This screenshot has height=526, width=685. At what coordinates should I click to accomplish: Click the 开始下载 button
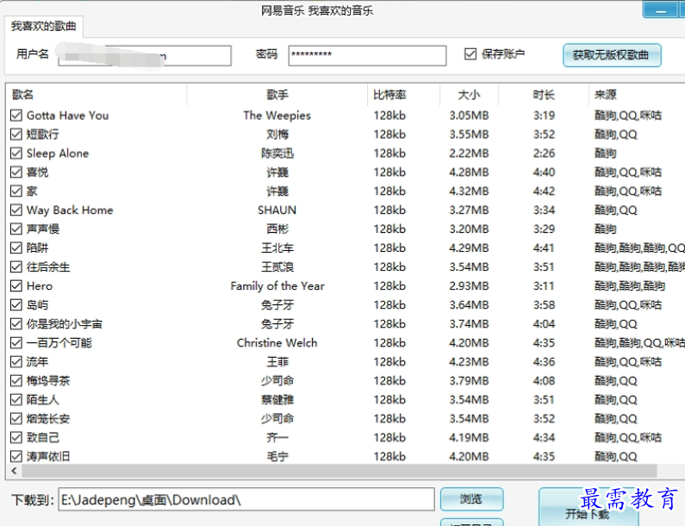coord(588,507)
